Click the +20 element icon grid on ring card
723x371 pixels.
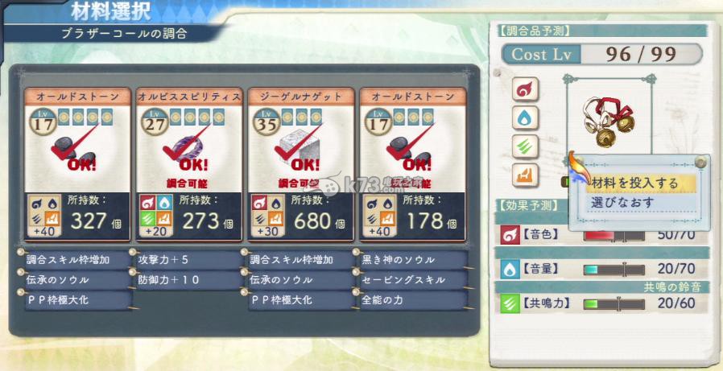156,215
